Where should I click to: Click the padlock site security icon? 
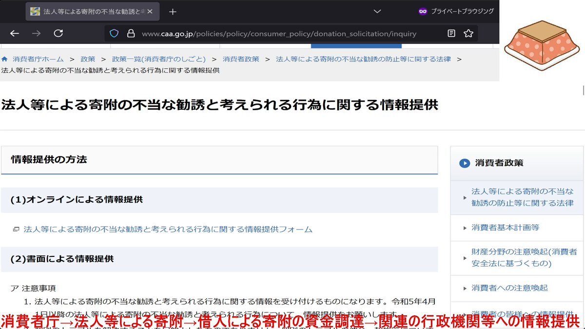click(x=130, y=34)
